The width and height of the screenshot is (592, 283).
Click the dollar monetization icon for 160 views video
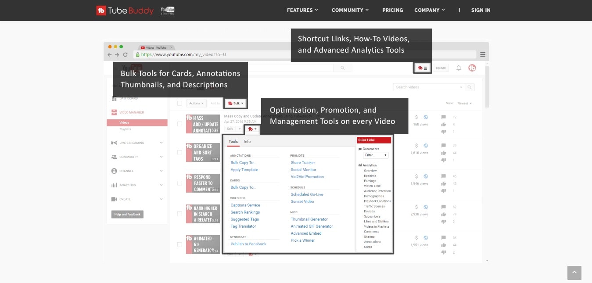[x=416, y=117]
